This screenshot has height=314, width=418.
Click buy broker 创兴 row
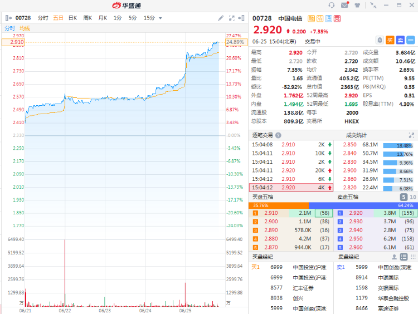(x=291, y=298)
